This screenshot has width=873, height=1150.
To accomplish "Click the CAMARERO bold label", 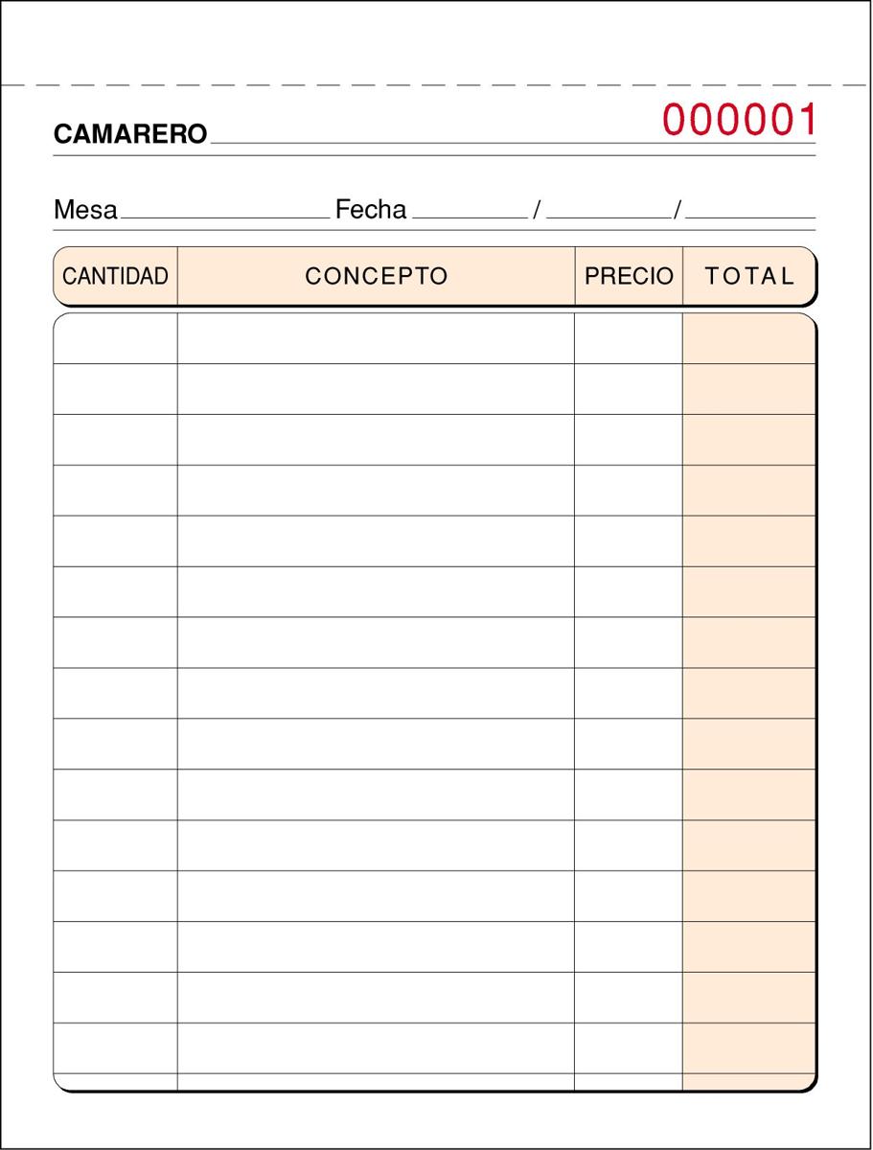I will pos(130,135).
